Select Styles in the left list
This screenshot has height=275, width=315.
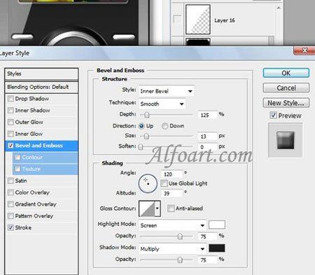click(41, 74)
